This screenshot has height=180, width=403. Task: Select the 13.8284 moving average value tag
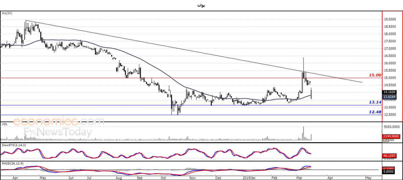(389, 97)
